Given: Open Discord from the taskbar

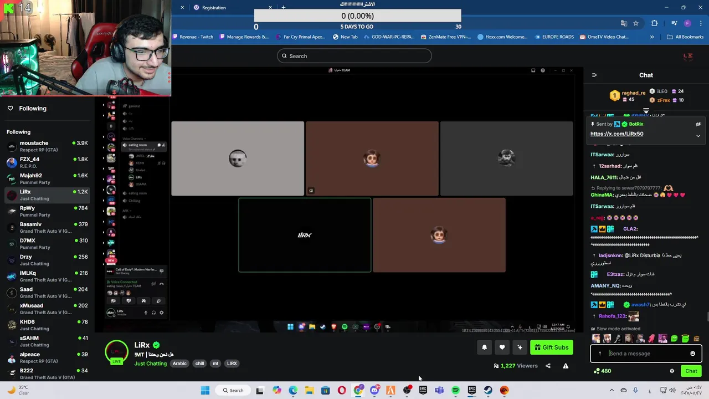Looking at the screenshot, I should [x=374, y=390].
